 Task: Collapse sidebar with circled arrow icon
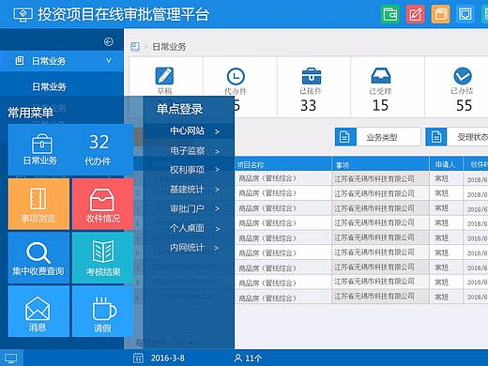(x=109, y=41)
